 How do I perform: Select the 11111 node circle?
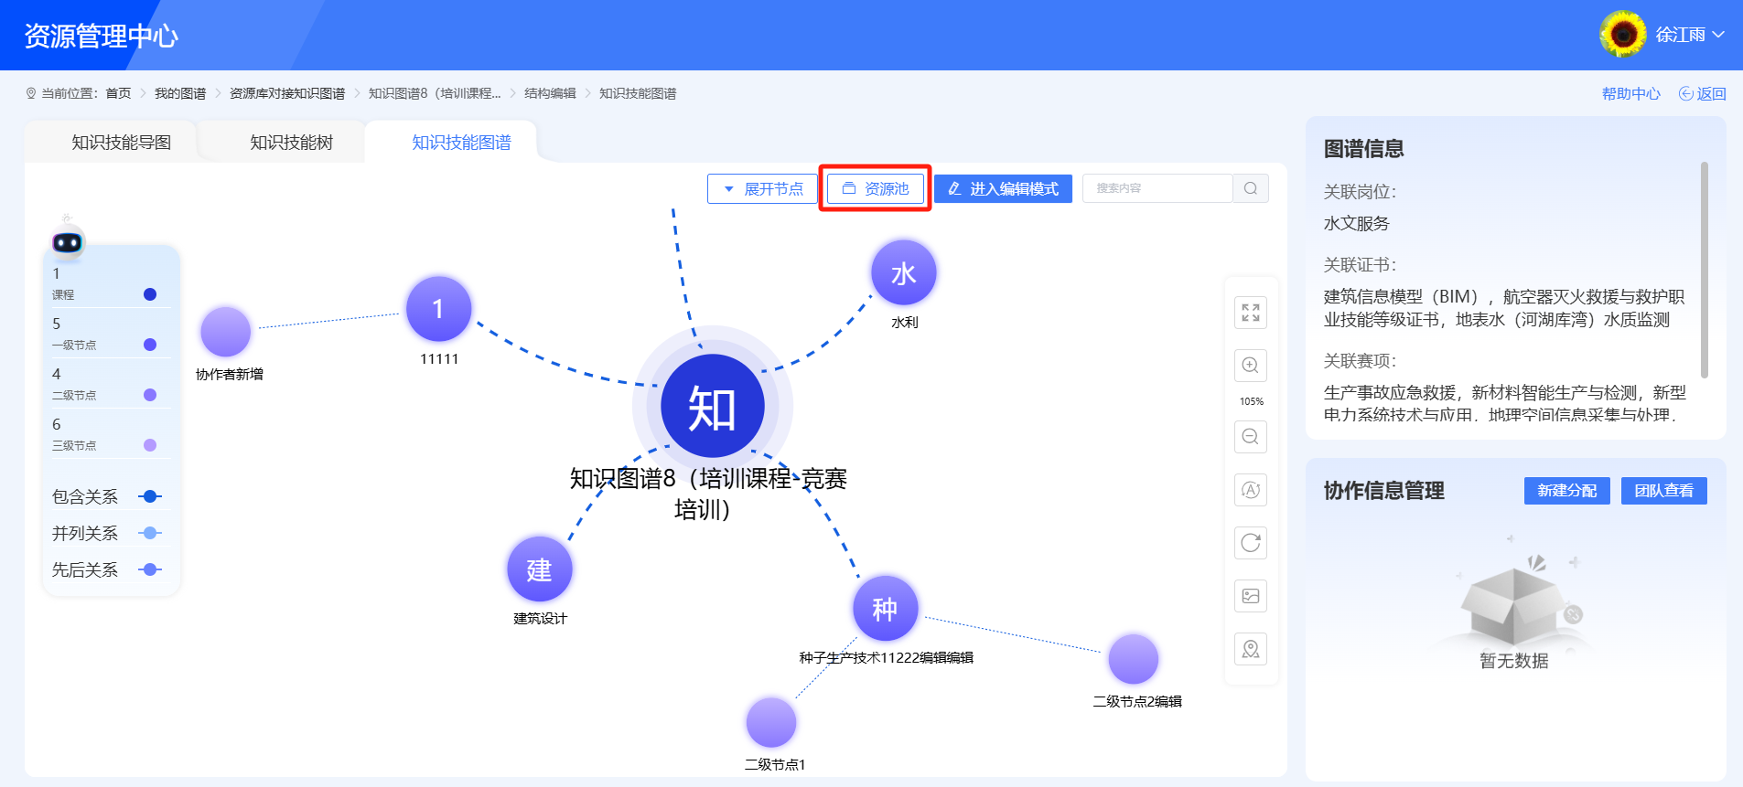click(439, 309)
